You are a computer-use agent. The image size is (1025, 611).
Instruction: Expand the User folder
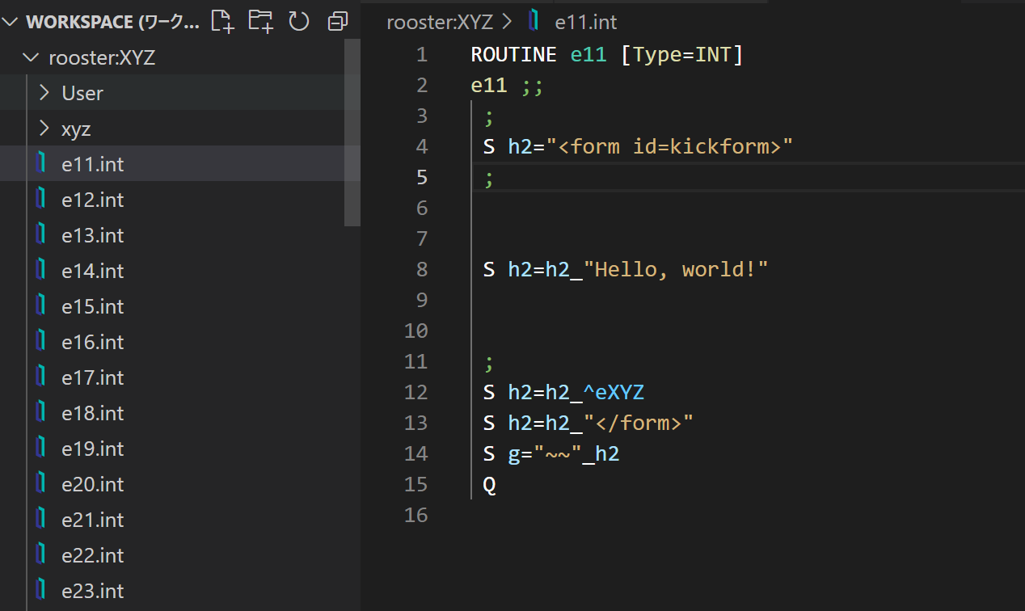click(45, 93)
